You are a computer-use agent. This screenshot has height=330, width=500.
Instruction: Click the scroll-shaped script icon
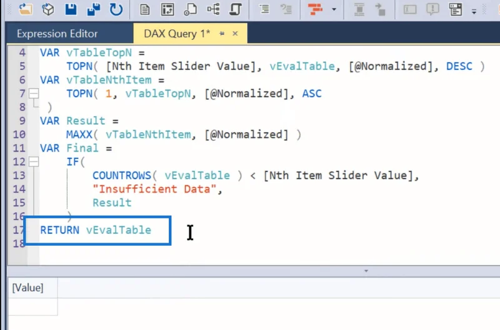tap(236, 9)
